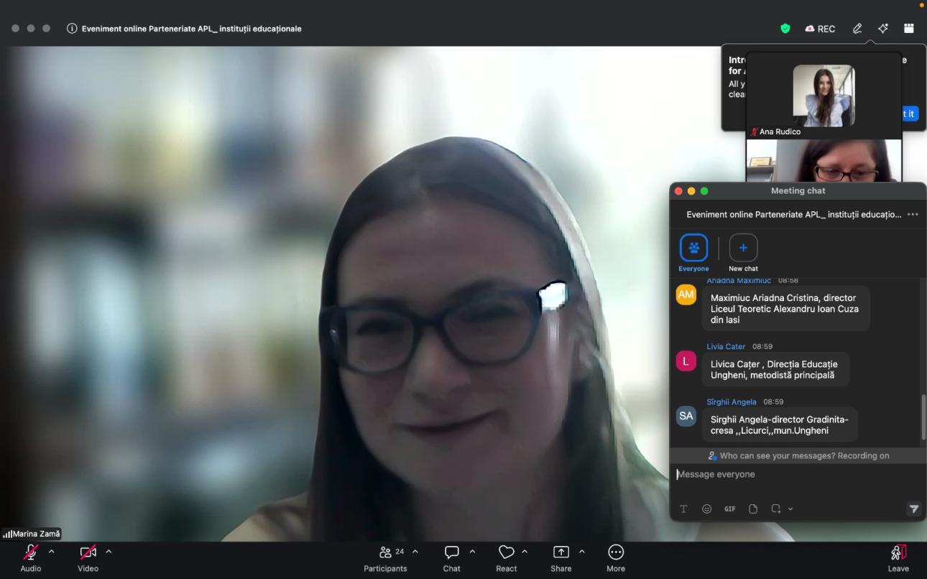This screenshot has width=927, height=579.
Task: Click the Message everyone input field
Action: (798, 475)
